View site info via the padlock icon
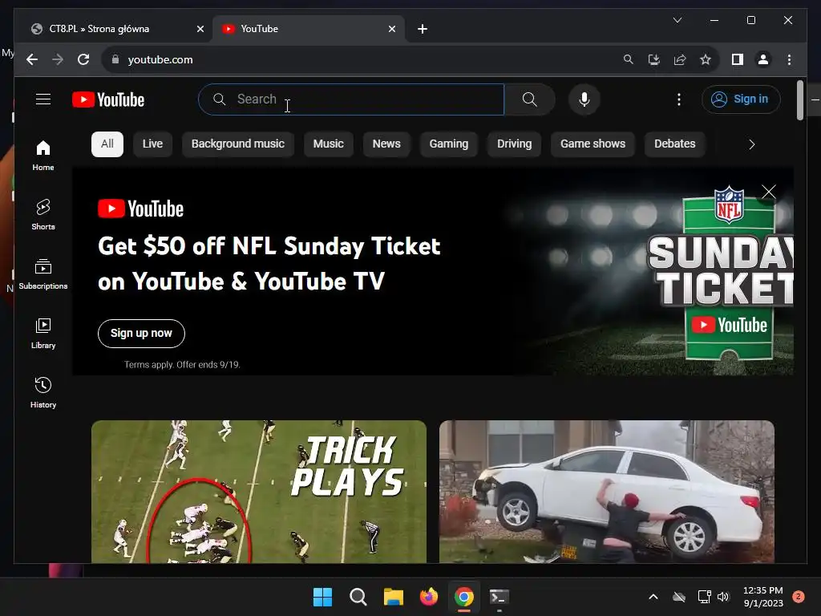Screen dimensions: 821x616 click(115, 59)
